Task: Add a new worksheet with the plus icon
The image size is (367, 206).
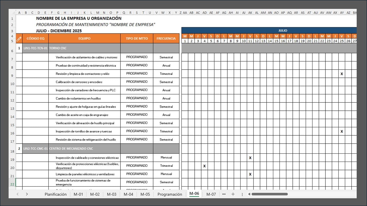Action: click(233, 194)
